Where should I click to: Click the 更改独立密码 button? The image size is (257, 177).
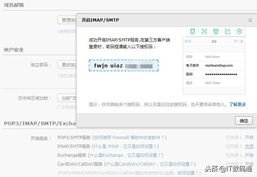point(67,65)
